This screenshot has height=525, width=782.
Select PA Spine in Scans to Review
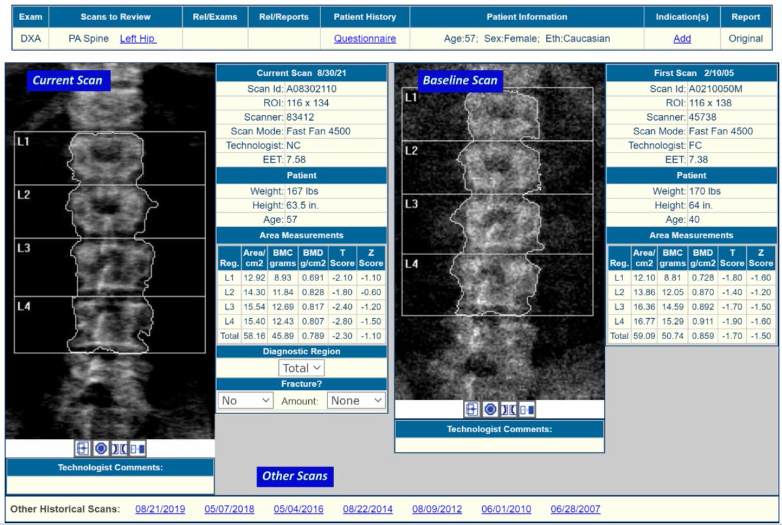[90, 38]
